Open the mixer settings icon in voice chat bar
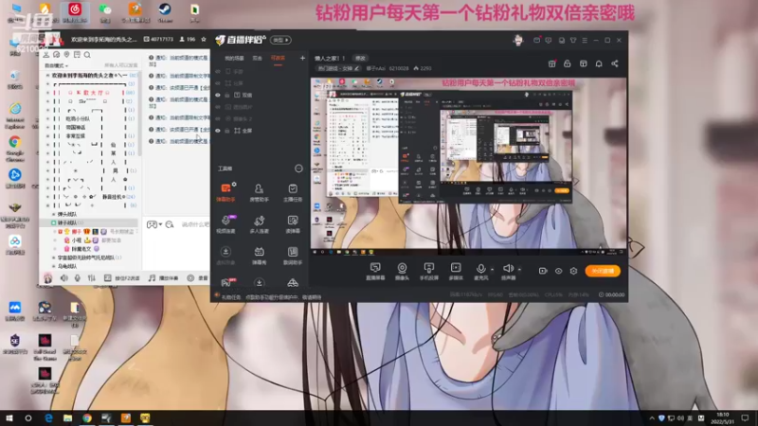The image size is (758, 426). click(91, 278)
